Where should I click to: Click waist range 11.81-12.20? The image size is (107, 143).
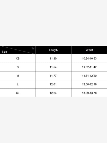pyautogui.click(x=89, y=76)
